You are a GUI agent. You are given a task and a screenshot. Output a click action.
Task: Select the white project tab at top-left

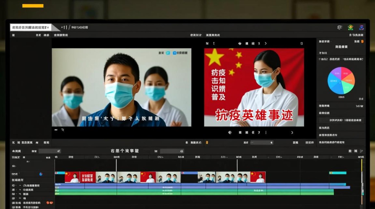[31, 27]
